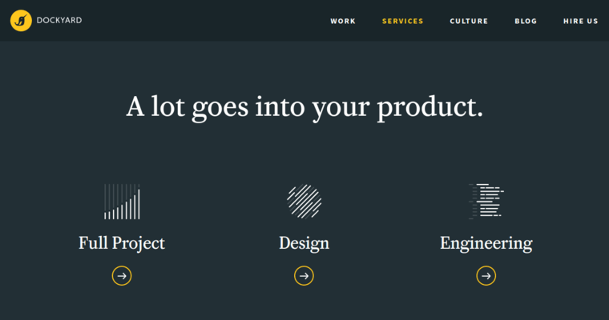Open the Full Project title link
Image resolution: width=609 pixels, height=320 pixels.
(122, 243)
